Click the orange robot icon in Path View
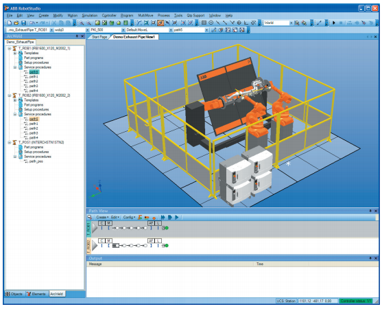 point(140,217)
